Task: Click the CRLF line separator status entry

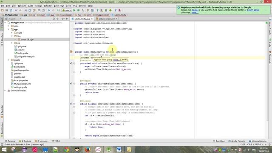Action: [x=250, y=144]
